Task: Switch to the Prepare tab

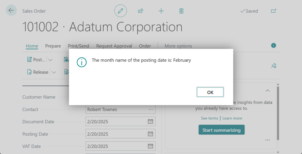Action: (x=53, y=46)
